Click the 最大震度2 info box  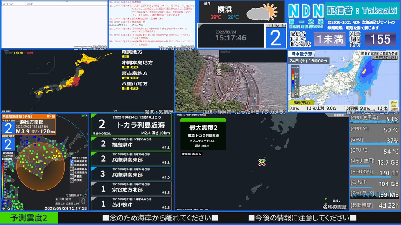tap(203, 135)
